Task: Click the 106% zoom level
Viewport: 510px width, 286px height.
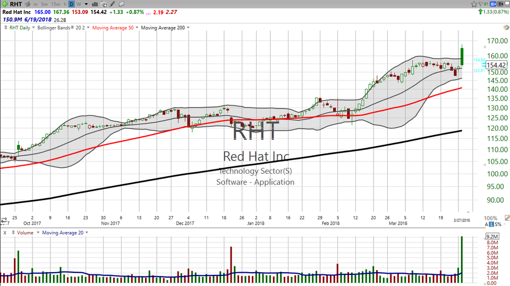Action: click(x=490, y=218)
